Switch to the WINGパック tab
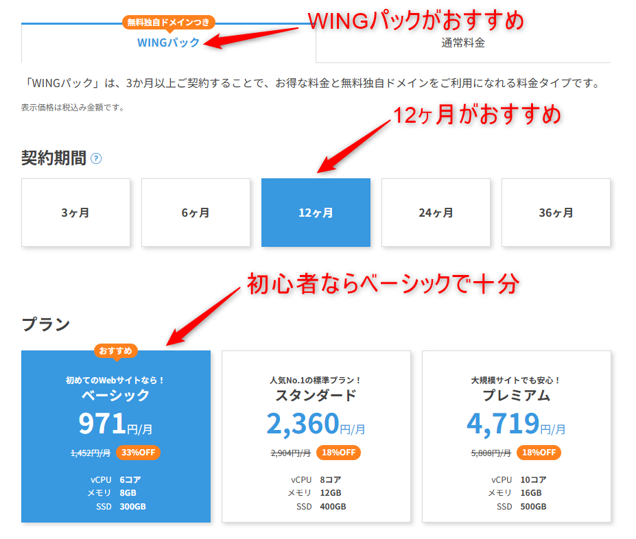The width and height of the screenshot is (636, 539). (x=168, y=43)
